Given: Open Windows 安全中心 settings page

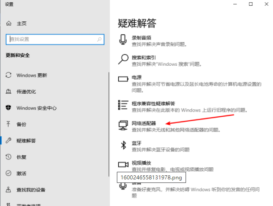Looking at the screenshot, I should [37, 108].
